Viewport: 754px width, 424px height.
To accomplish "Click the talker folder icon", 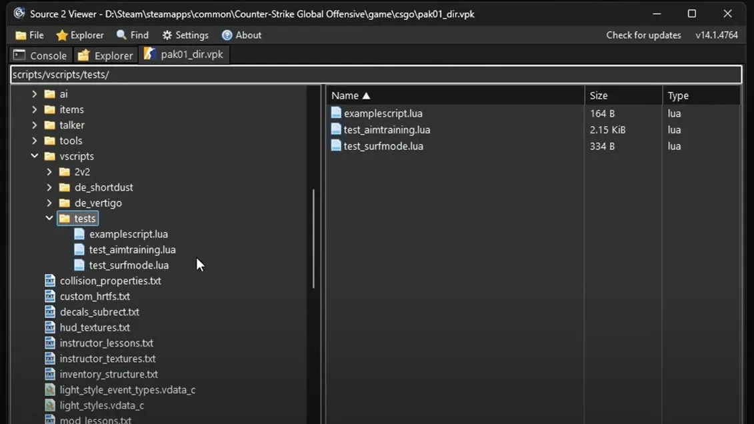I will (49, 125).
